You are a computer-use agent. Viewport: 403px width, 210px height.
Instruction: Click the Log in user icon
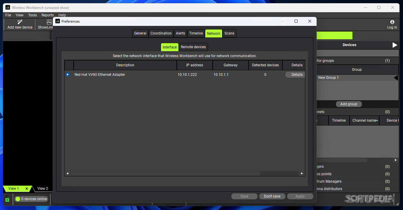(392, 22)
